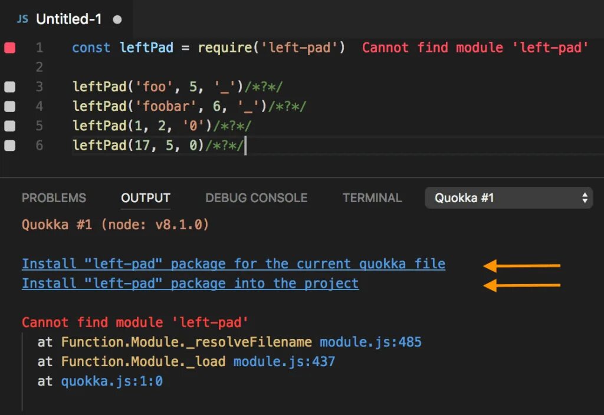
Task: Open module.js:437 stack trace link
Action: 284,362
